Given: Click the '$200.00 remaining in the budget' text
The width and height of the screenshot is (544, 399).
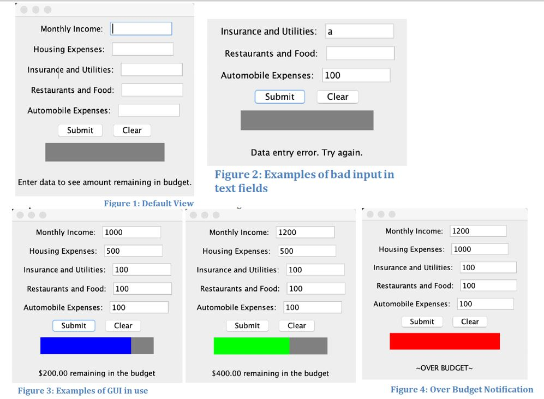Looking at the screenshot, I should point(97,373).
